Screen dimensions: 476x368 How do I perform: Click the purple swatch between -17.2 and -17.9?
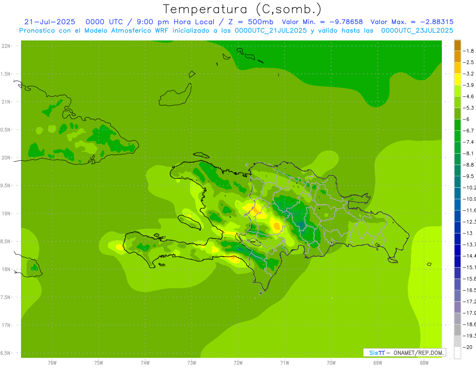pyautogui.click(x=457, y=307)
